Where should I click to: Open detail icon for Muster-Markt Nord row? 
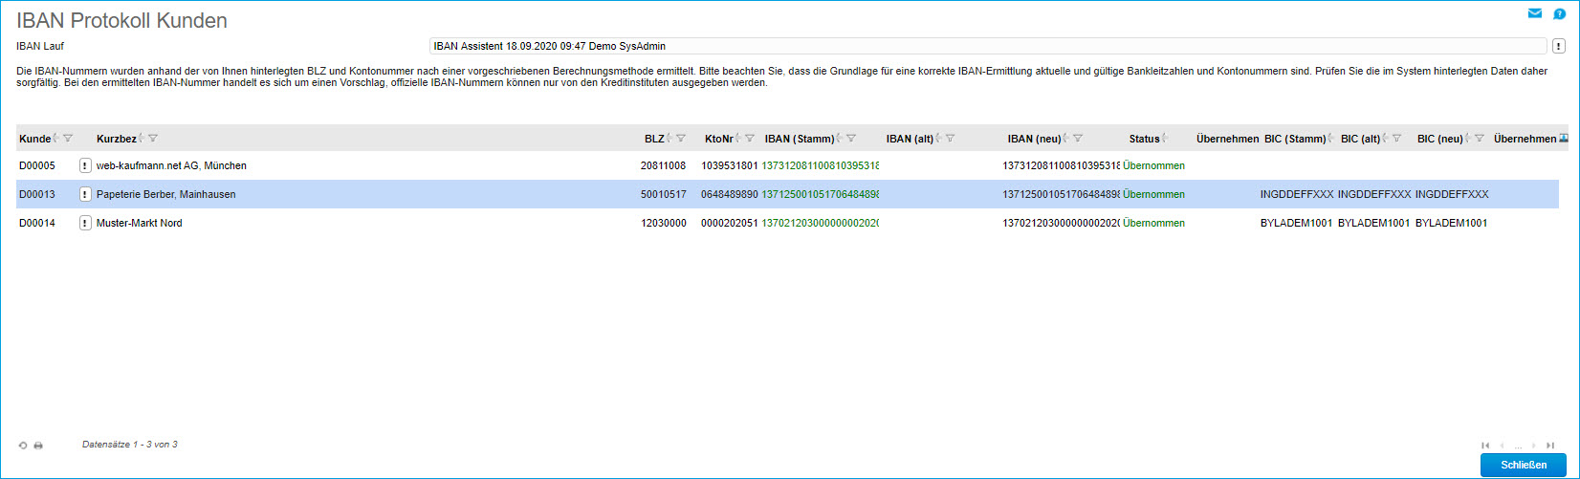tap(84, 223)
